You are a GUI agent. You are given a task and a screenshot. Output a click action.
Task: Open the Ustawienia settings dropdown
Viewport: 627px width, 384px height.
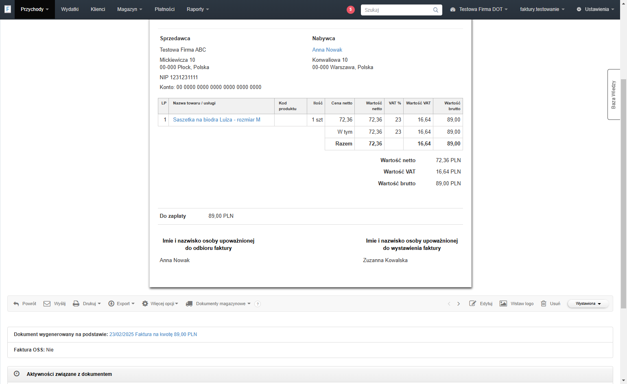[595, 9]
